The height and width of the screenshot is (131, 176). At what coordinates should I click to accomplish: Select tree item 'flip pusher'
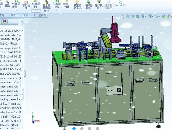(10, 48)
